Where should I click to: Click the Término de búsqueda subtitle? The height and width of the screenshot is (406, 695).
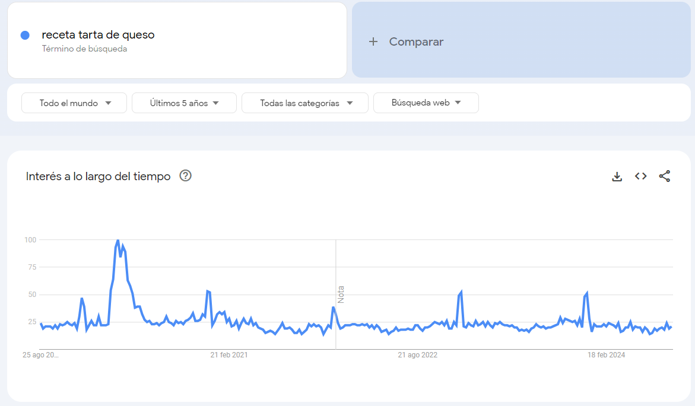pos(84,49)
